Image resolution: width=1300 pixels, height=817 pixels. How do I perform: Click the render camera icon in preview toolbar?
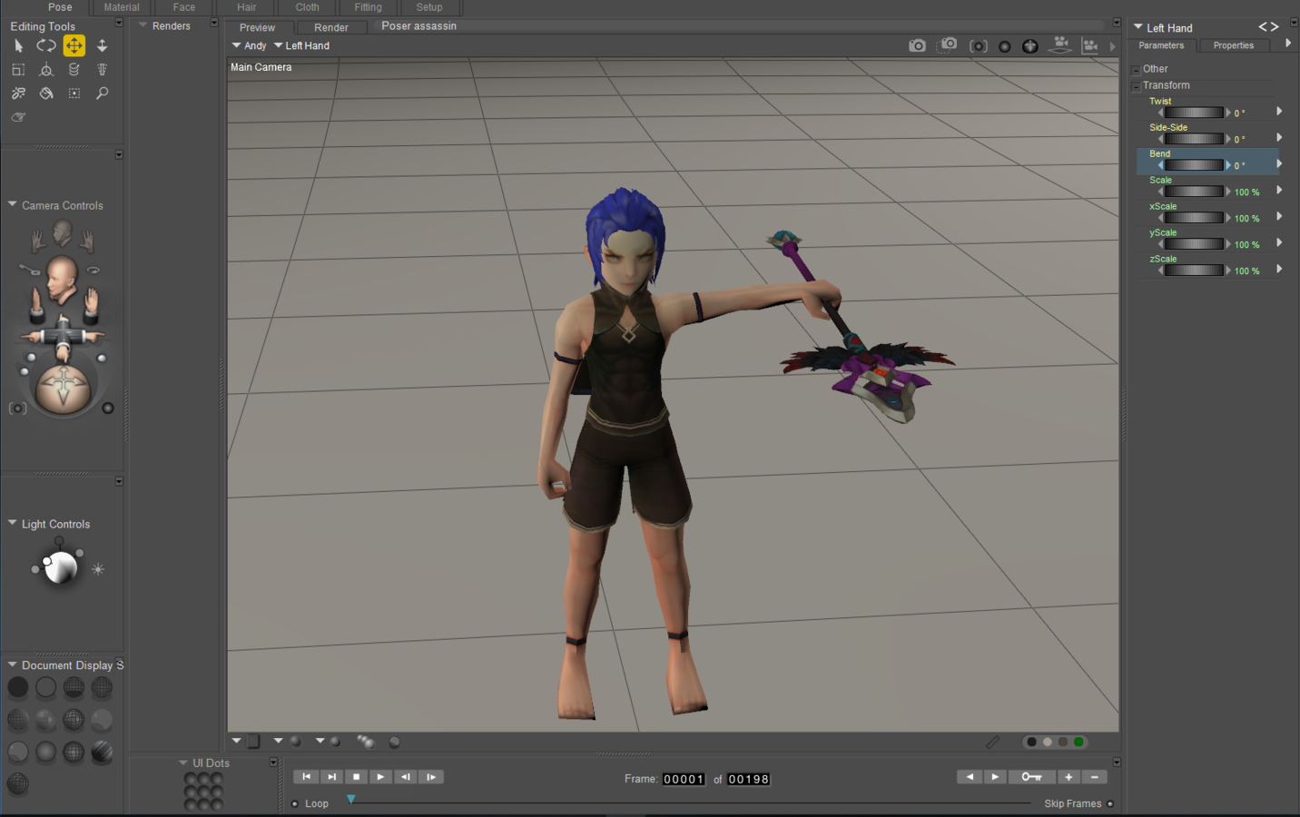pyautogui.click(x=918, y=45)
